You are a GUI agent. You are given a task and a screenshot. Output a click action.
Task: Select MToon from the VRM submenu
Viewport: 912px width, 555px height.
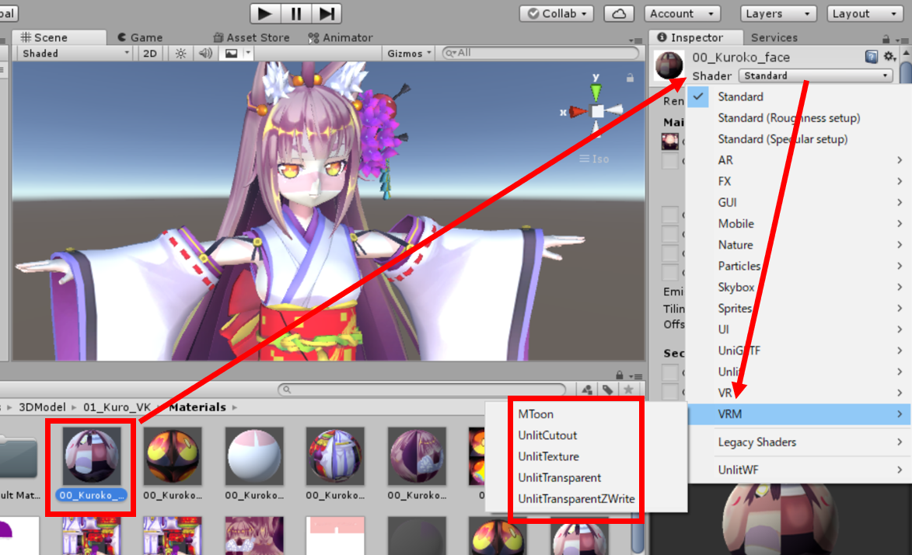[x=536, y=414]
